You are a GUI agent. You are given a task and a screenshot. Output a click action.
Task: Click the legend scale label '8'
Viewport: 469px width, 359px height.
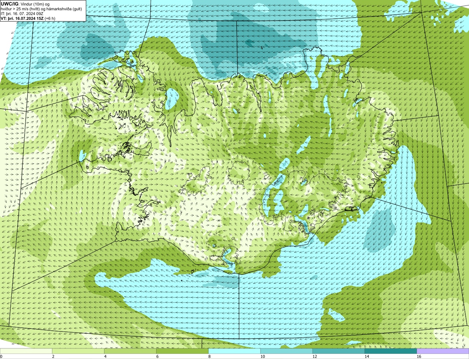click(x=210, y=356)
